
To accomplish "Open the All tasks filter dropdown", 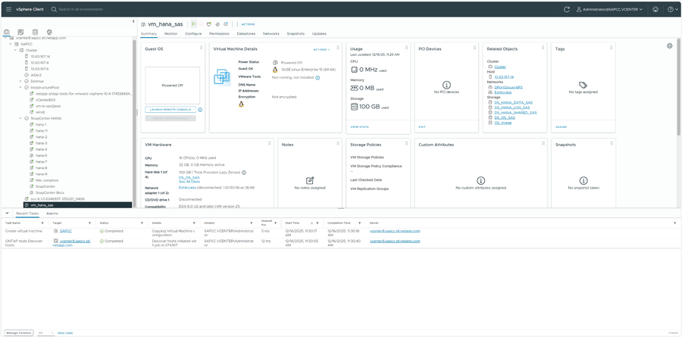I will [x=45, y=332].
